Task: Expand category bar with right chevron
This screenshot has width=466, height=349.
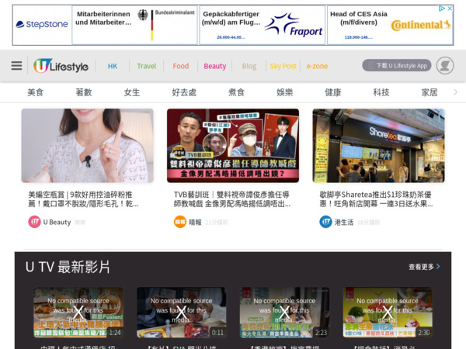Action: tap(456, 92)
